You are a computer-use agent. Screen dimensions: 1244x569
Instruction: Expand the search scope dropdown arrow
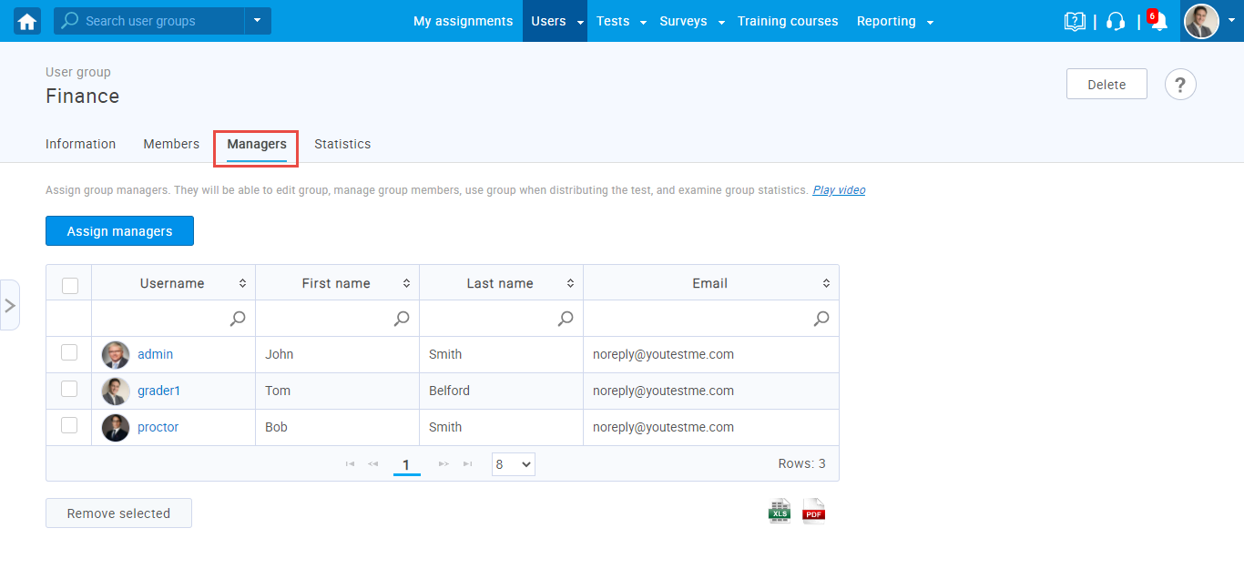point(258,21)
